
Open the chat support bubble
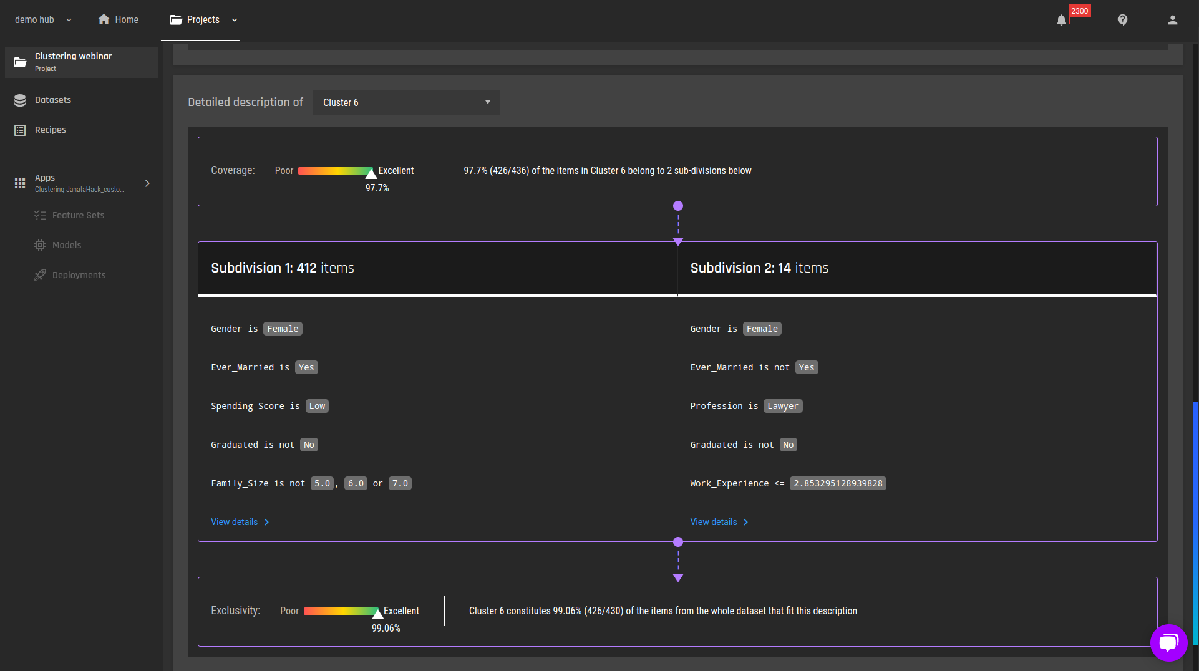point(1168,642)
